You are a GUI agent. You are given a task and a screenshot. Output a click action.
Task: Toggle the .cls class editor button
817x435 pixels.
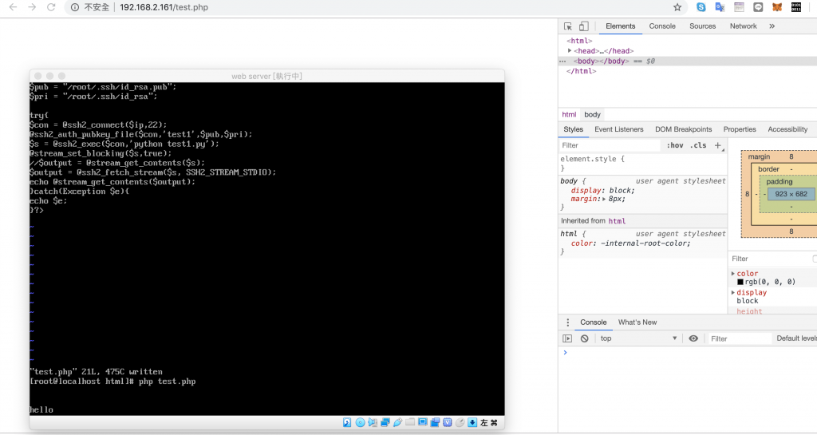698,145
